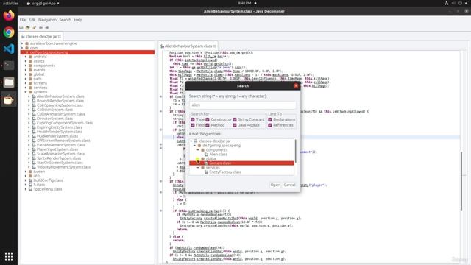
Task: Click package icon of android folder
Action: (x=30, y=57)
